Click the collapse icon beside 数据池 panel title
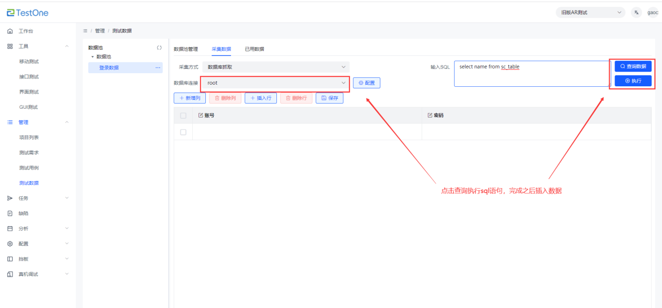This screenshot has height=308, width=662. [159, 48]
